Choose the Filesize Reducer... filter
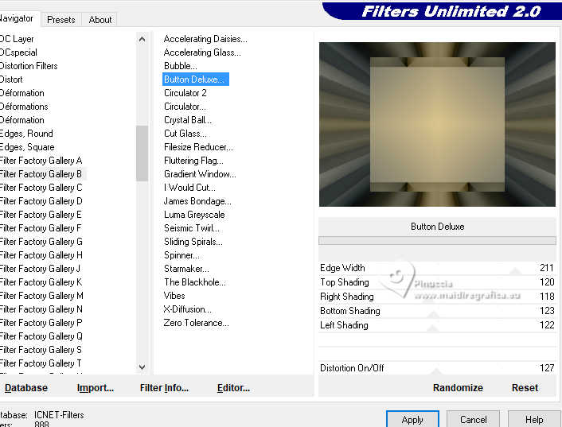562x427 pixels. [x=198, y=147]
